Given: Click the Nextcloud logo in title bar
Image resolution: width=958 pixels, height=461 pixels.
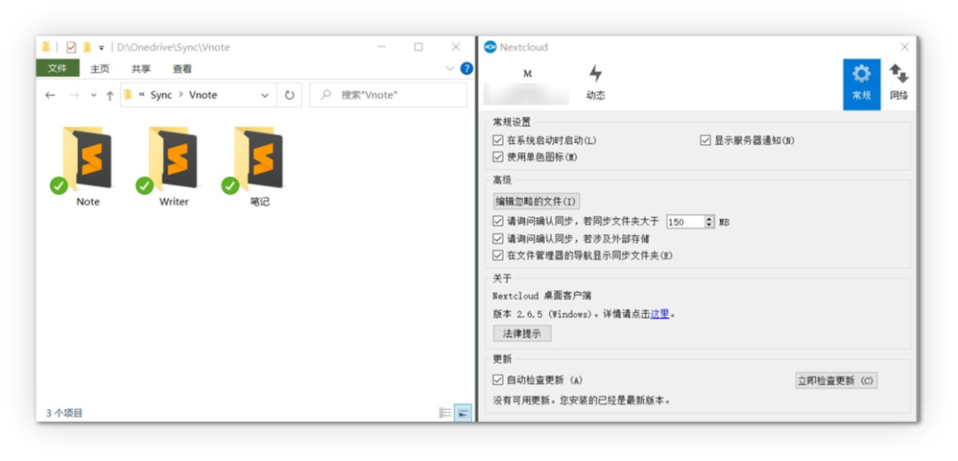Looking at the screenshot, I should [490, 47].
